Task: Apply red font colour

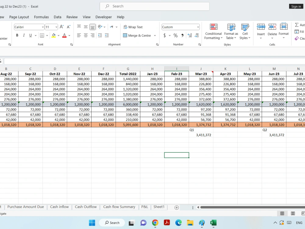Action: 64,35
